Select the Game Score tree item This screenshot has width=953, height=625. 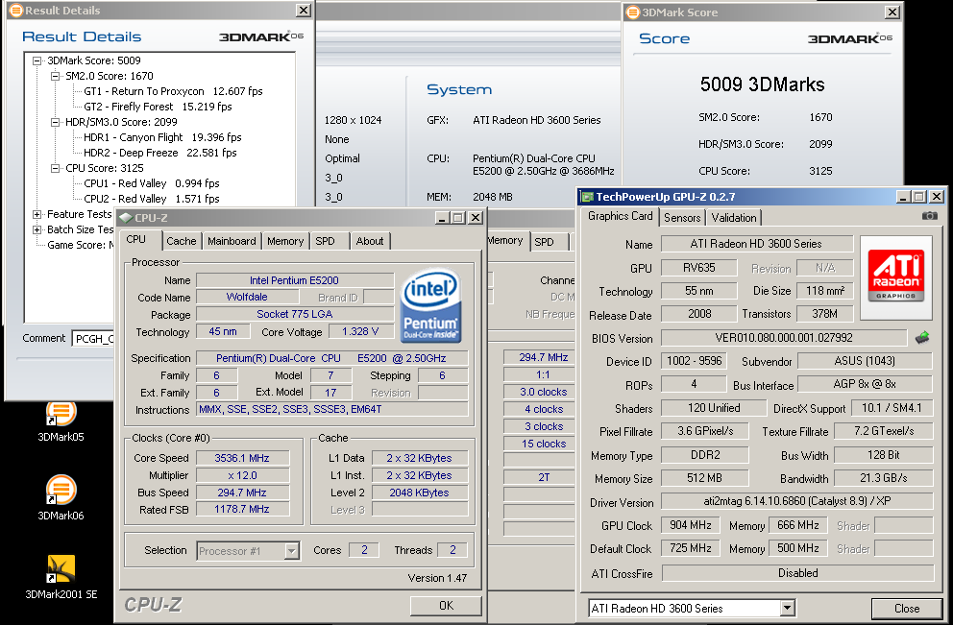(x=81, y=245)
